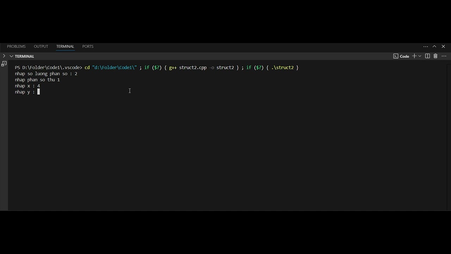Show the PORTS tab

tap(88, 47)
